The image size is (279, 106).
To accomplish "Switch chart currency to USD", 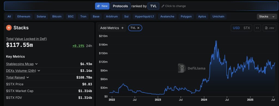I will point(236,28).
